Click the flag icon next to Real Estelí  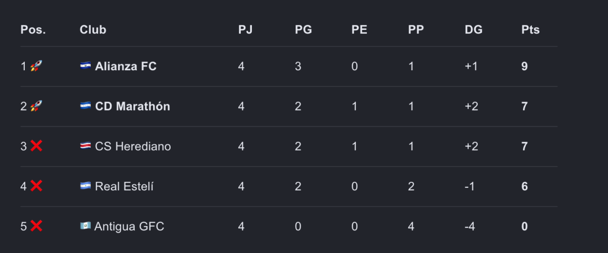[86, 185]
